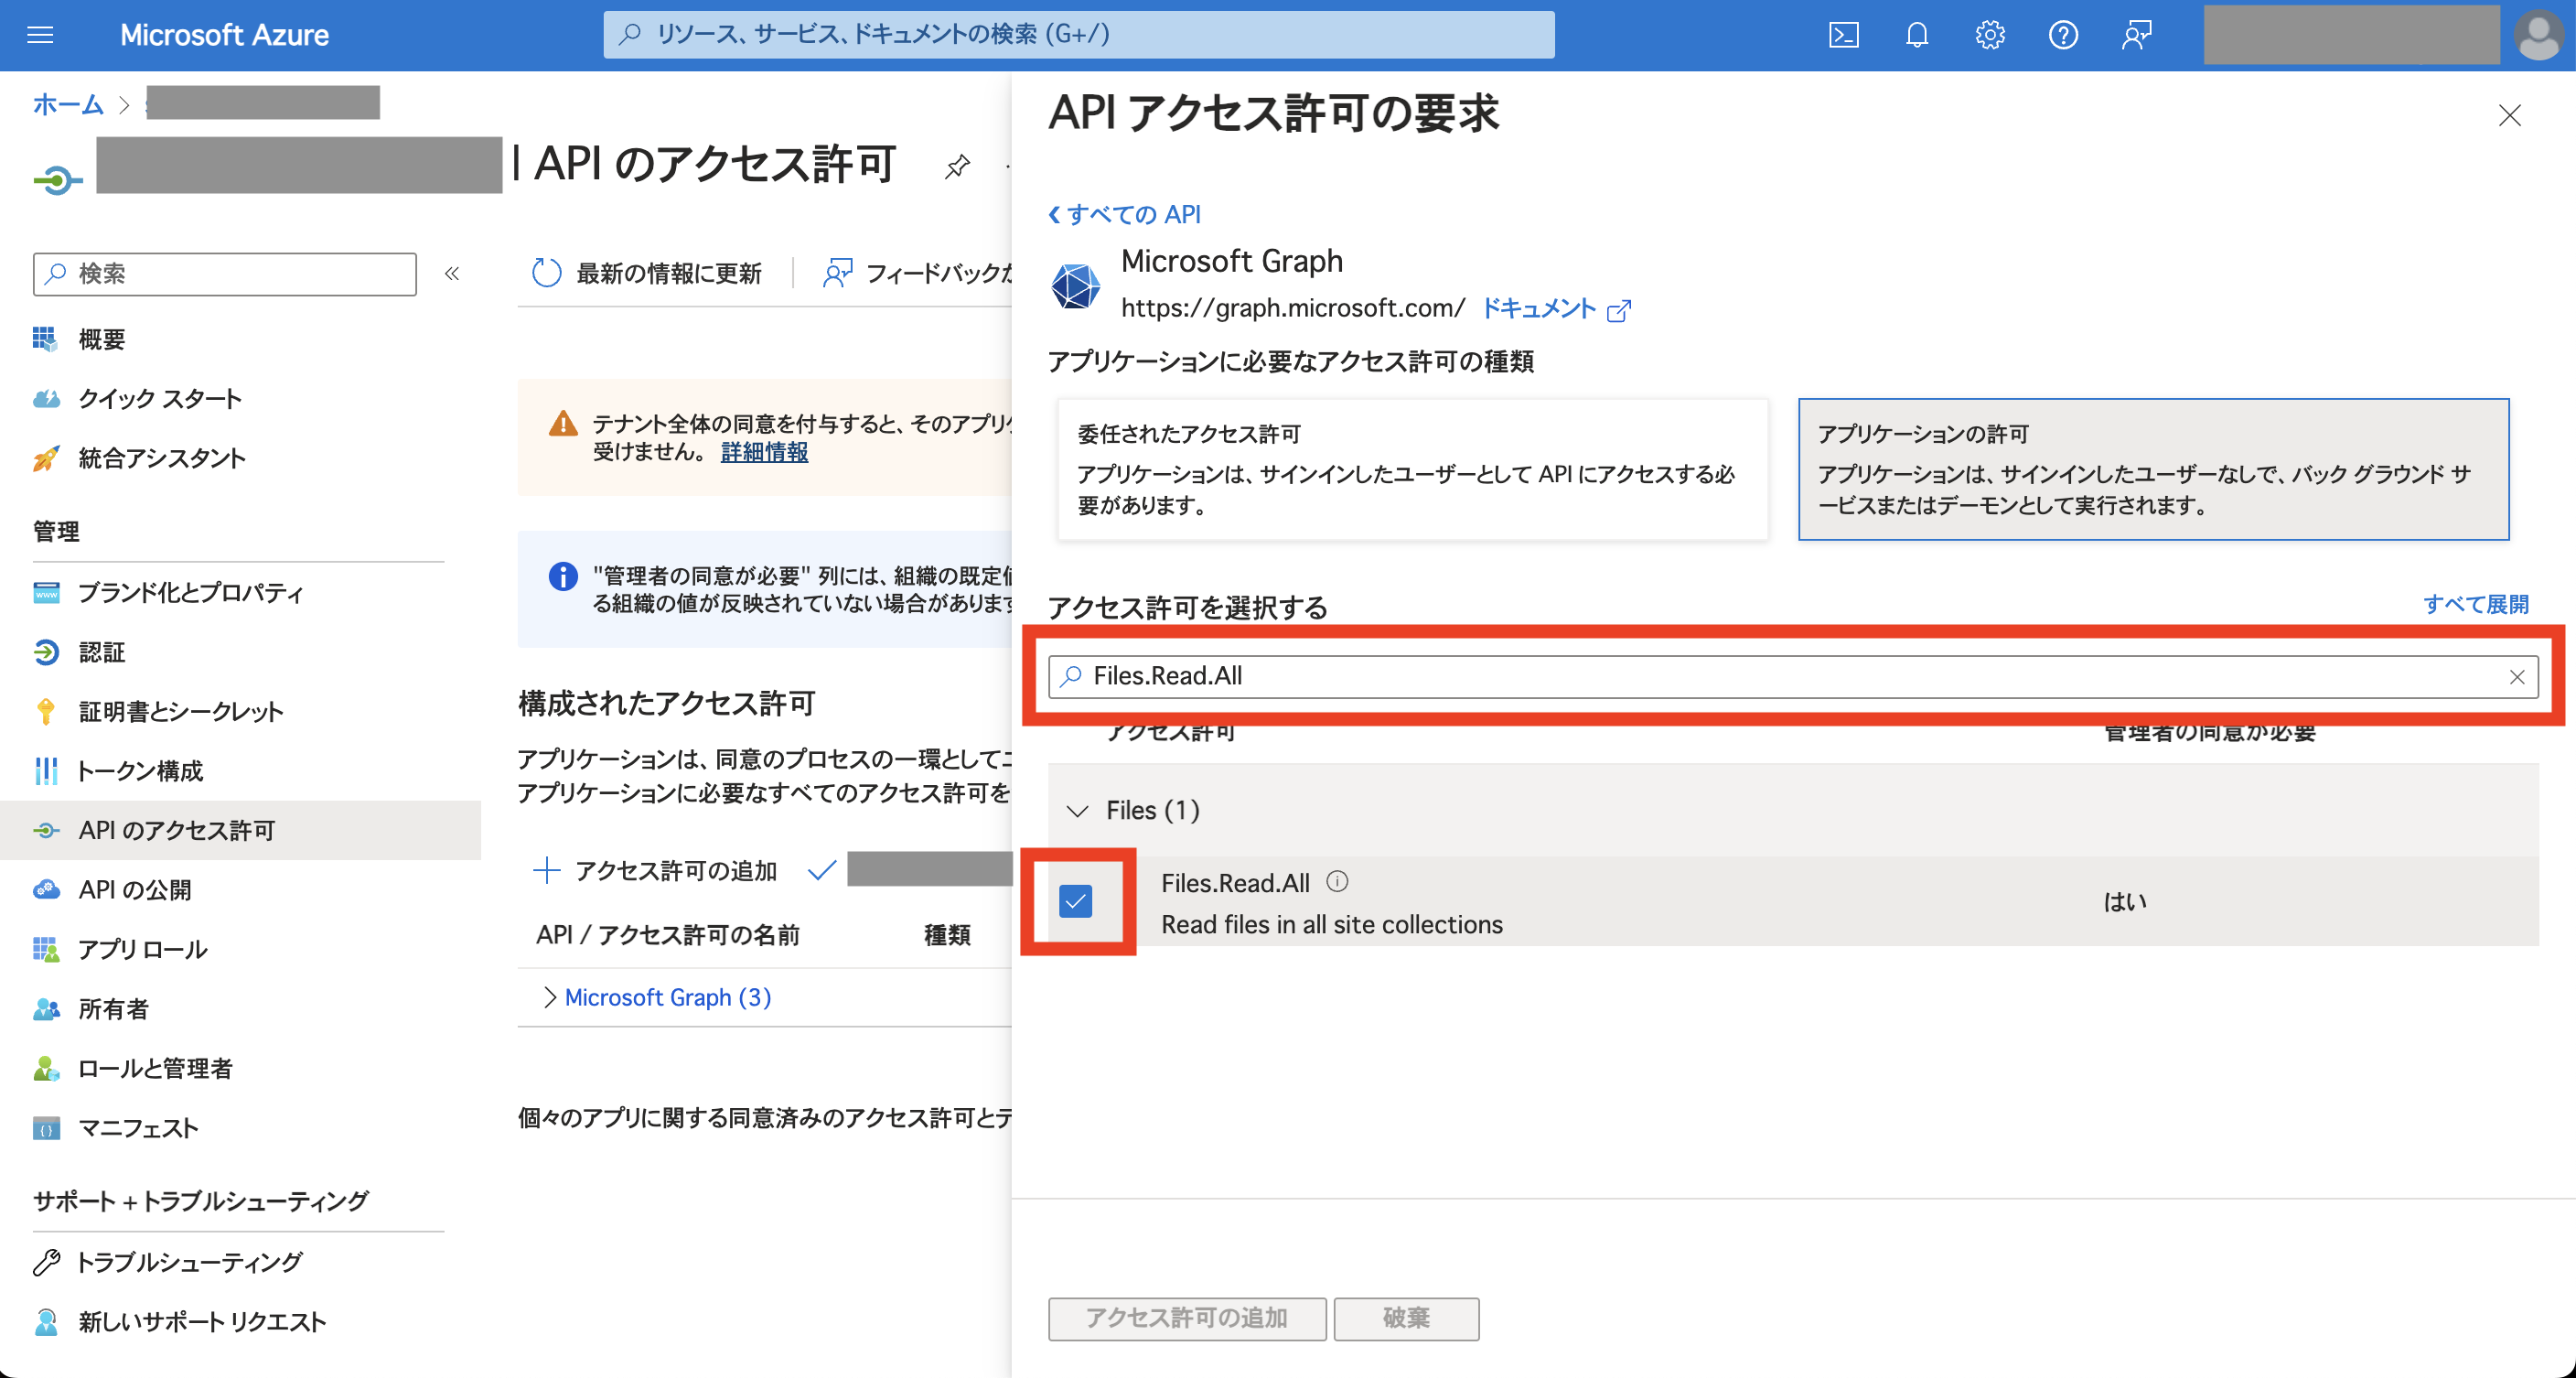Open the ドキュメント external link
The image size is (2576, 1378).
pyautogui.click(x=1556, y=308)
